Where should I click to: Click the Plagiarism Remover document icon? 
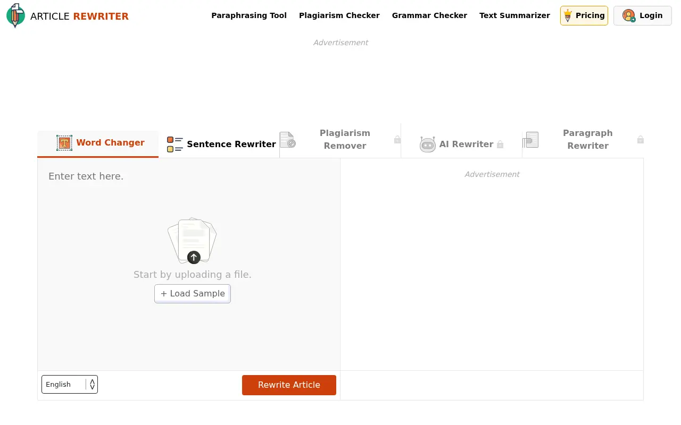(x=287, y=140)
